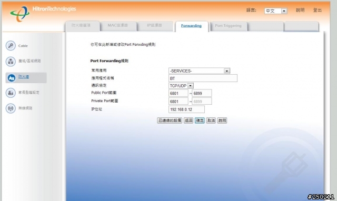Click the language dropdown arrow

pyautogui.click(x=284, y=11)
